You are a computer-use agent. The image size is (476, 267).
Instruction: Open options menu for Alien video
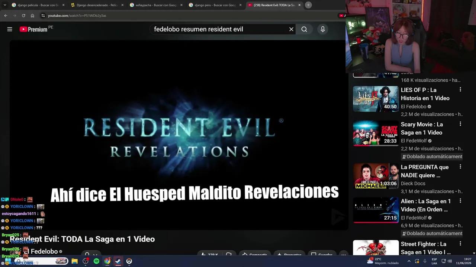[460, 201]
